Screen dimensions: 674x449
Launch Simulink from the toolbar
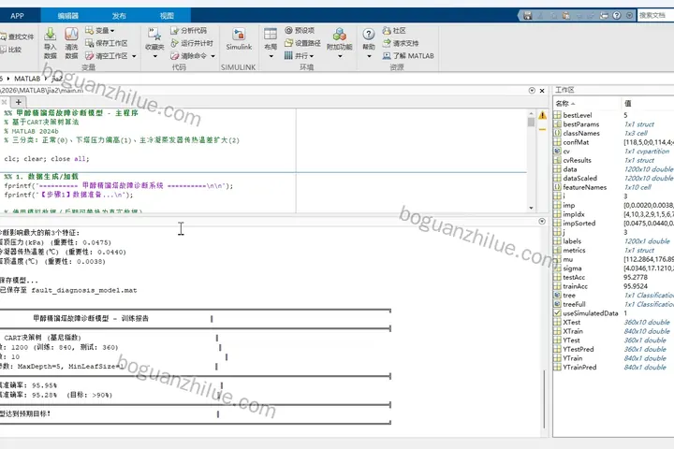[x=239, y=39]
